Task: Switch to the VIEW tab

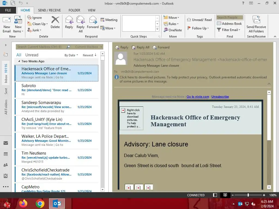Action: coord(92,10)
